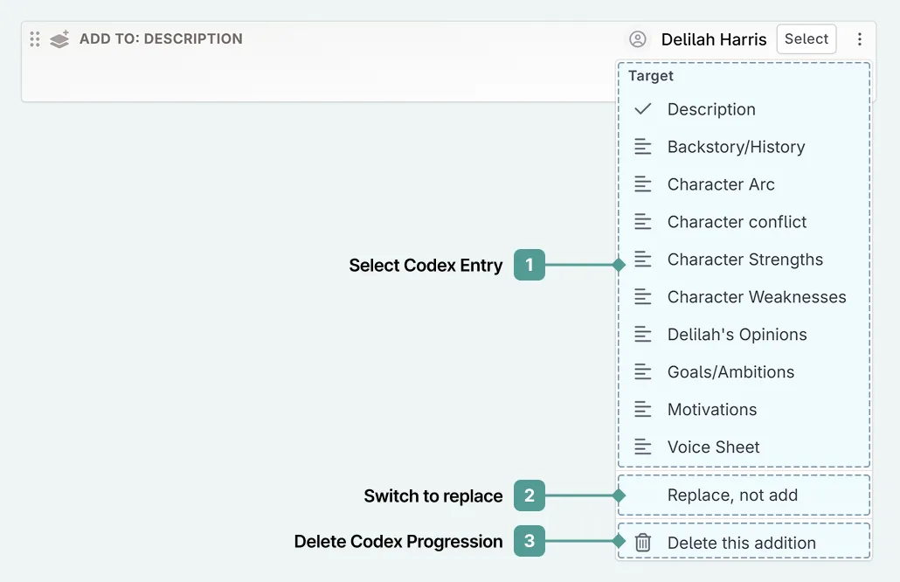Click the trash icon beside Delete this addition
Screen dimensions: 900x582
[x=643, y=542]
